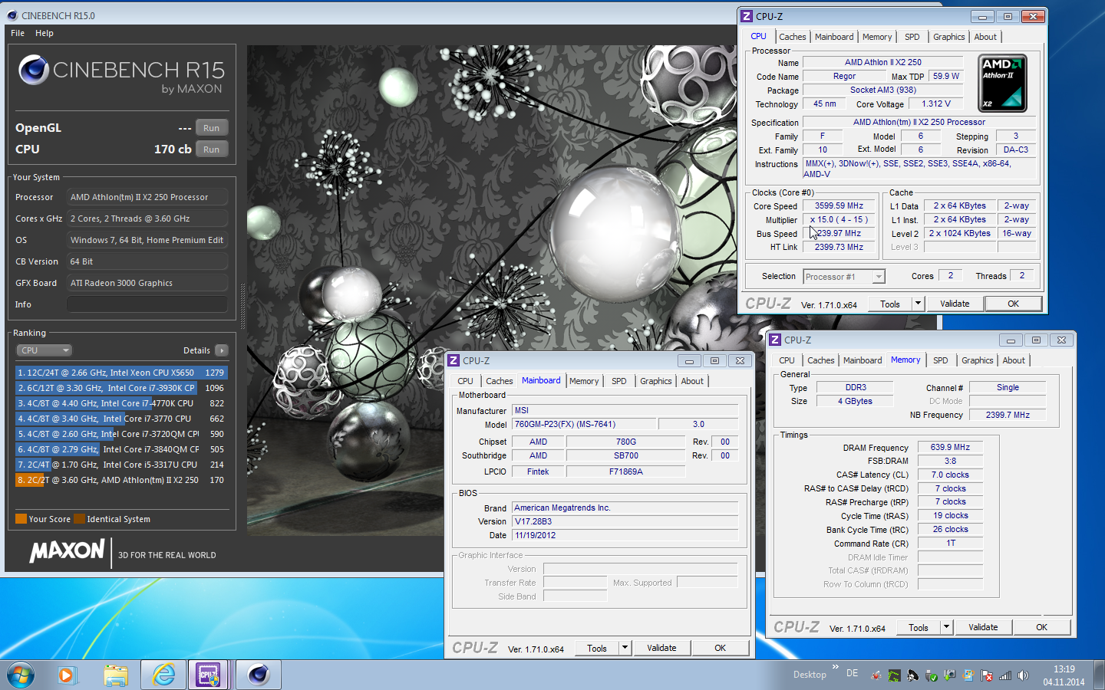Expand Desktop toolbar chevron in taskbar
This screenshot has width=1105, height=690.
click(835, 667)
